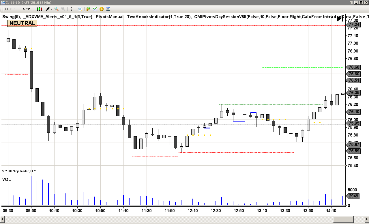The image size is (369, 224).
Task: Show the data box window icon
Action: [80, 9]
